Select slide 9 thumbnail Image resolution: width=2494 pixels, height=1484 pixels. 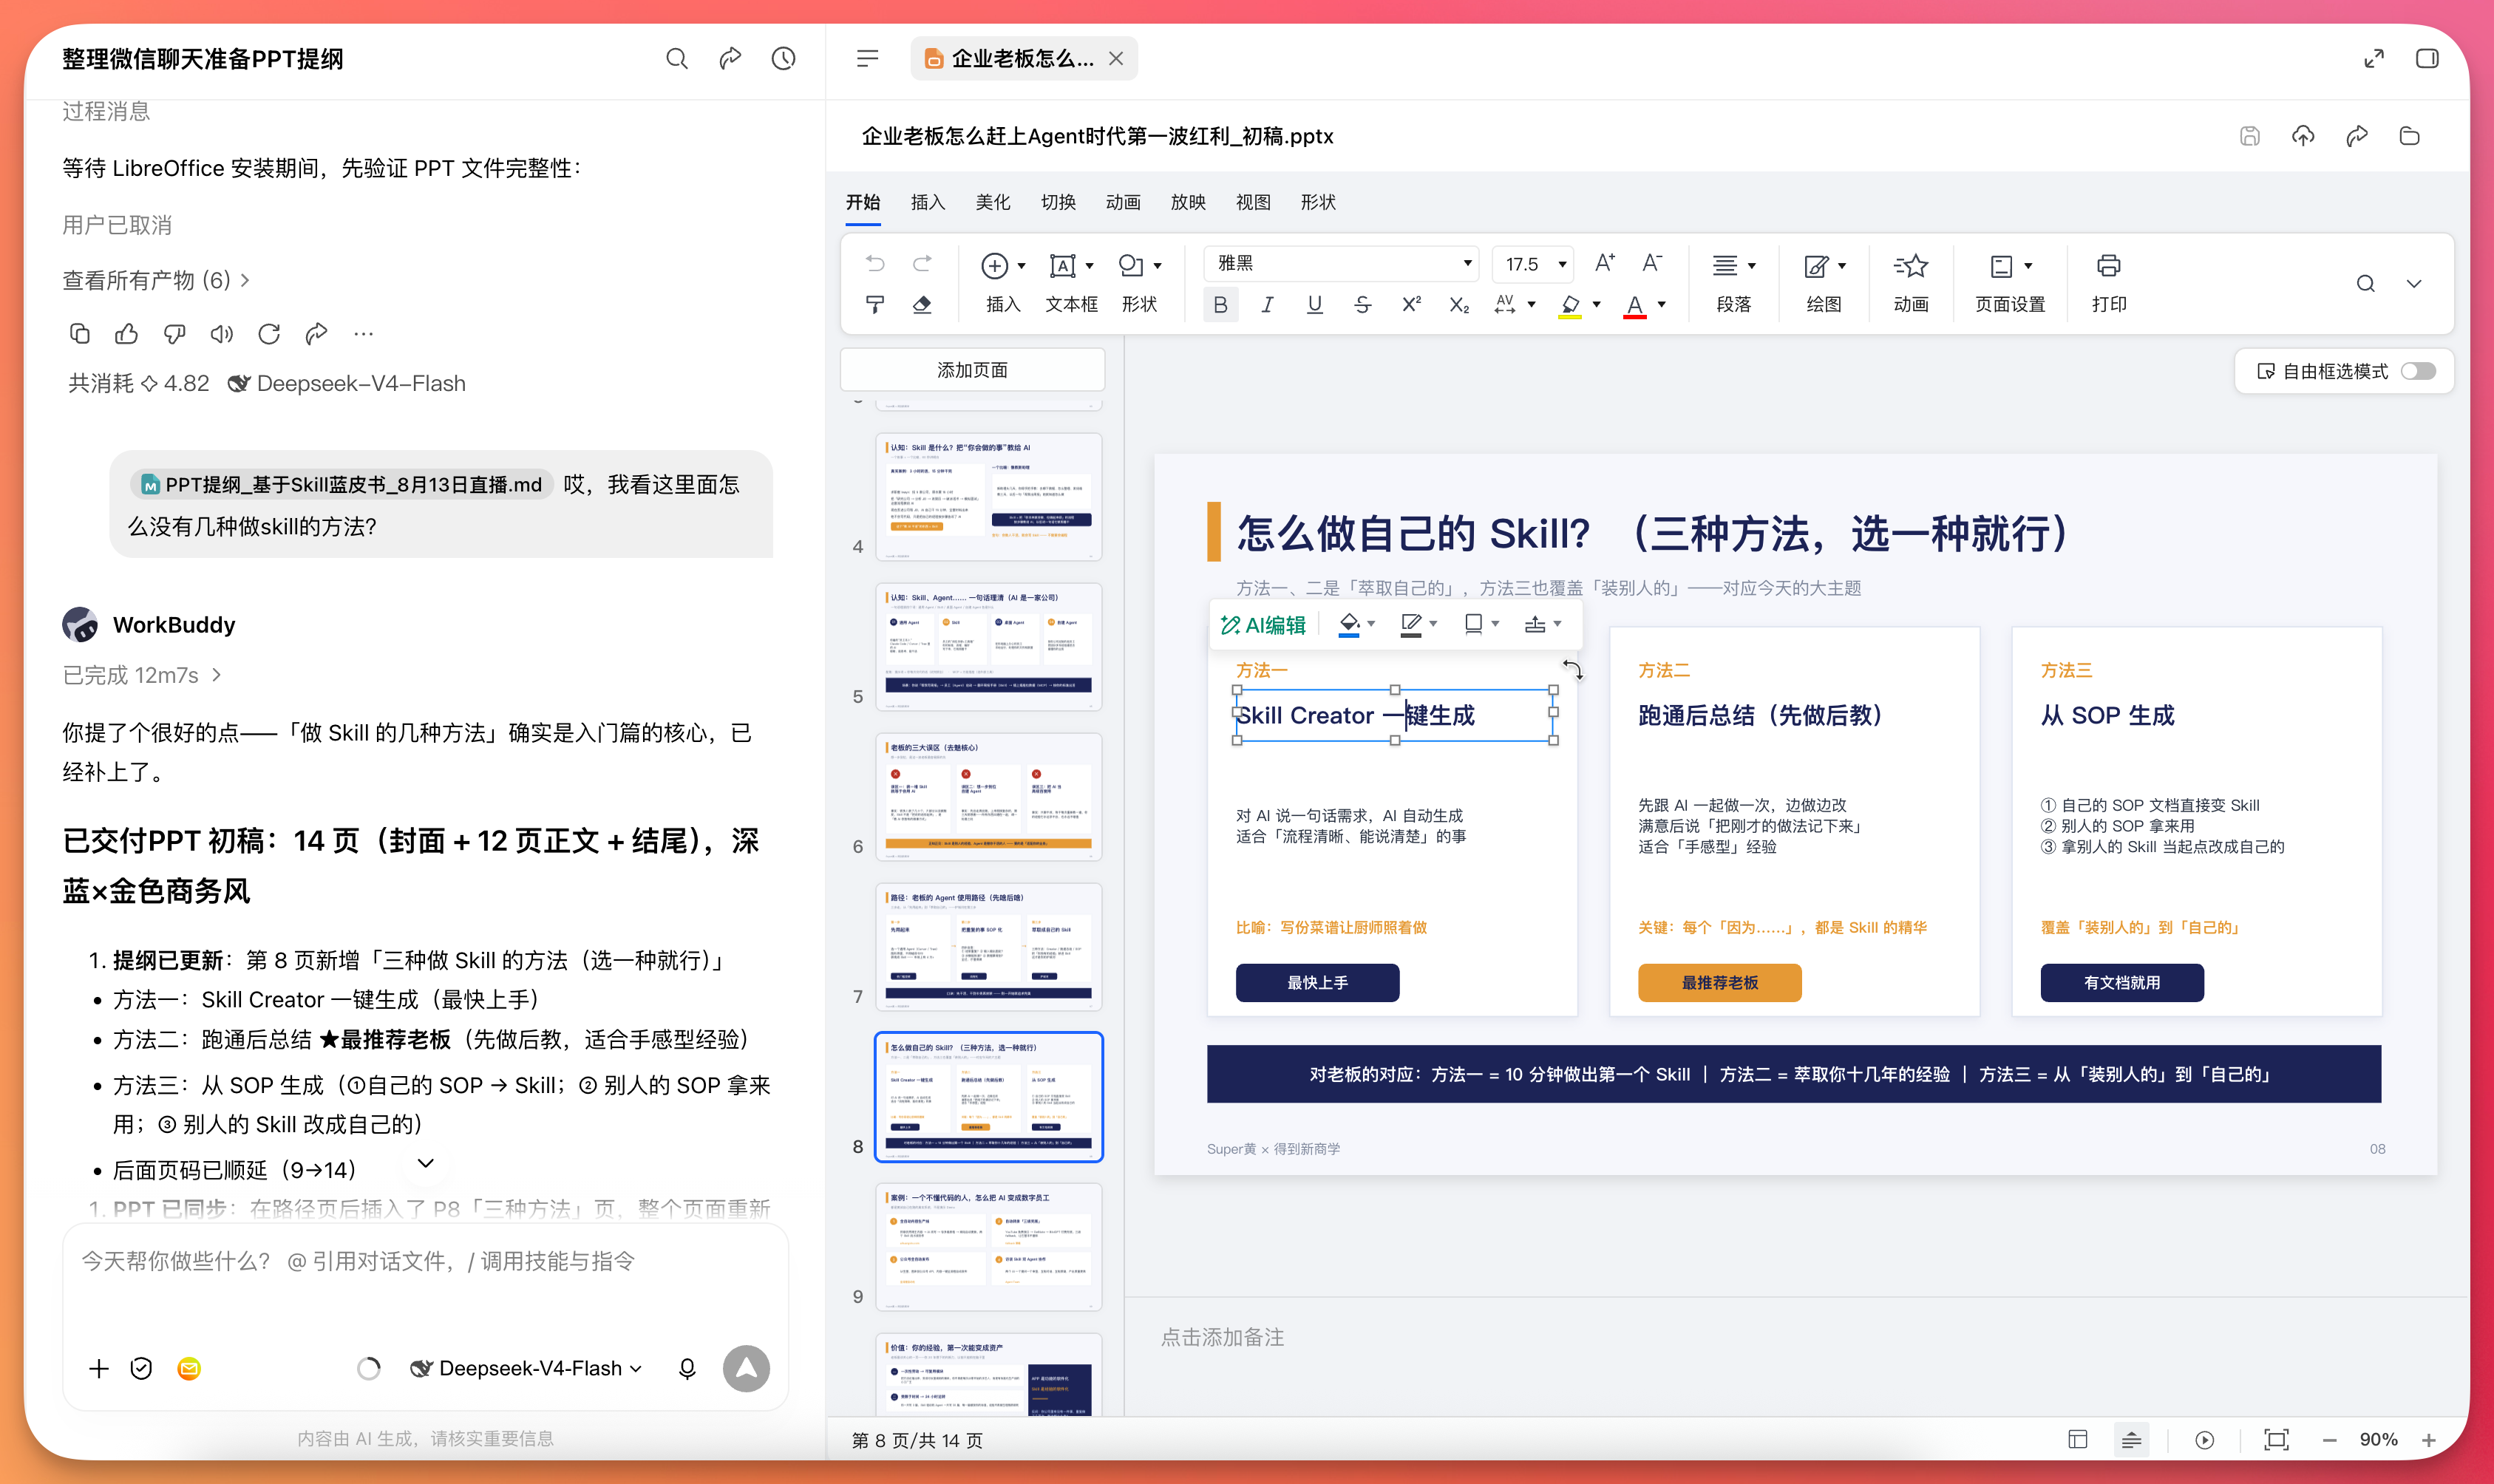pyautogui.click(x=988, y=1246)
